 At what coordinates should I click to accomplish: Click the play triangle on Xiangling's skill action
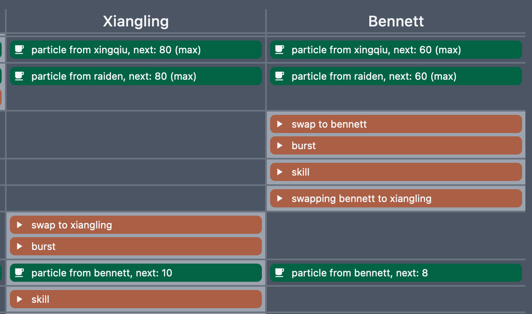(x=19, y=299)
